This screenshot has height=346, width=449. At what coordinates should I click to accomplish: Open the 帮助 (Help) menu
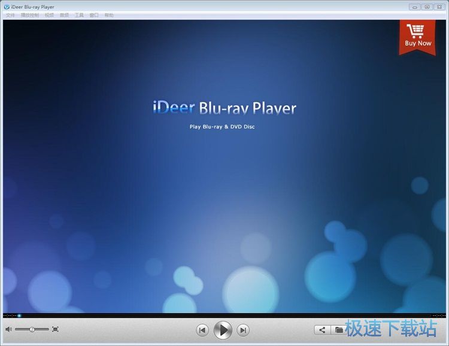(109, 15)
